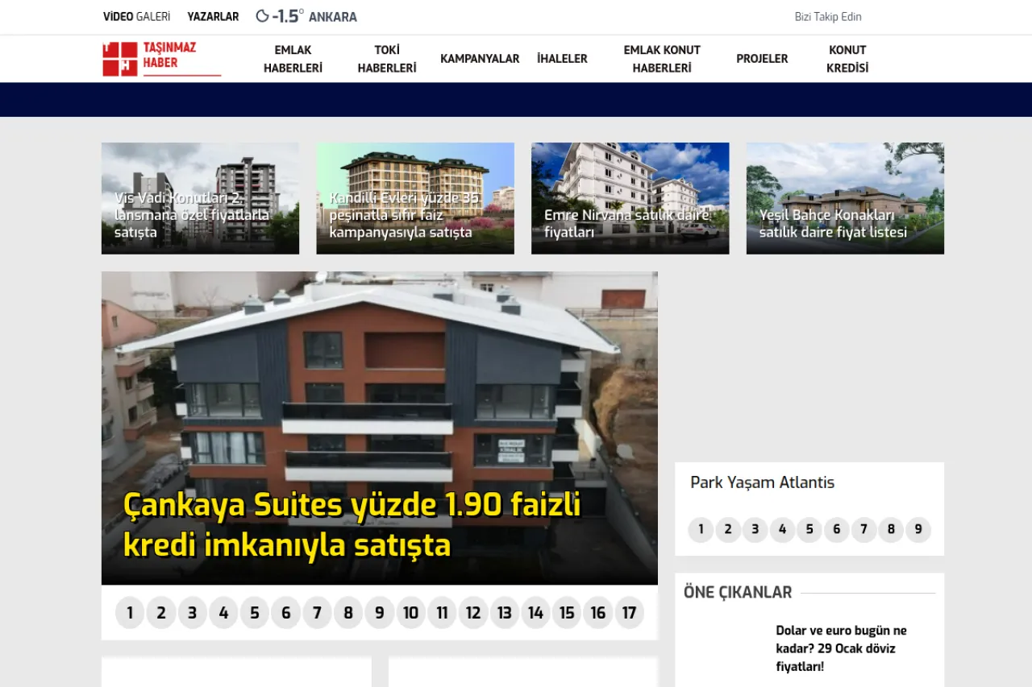
Task: Open the Emre Nirvana satılık daire article
Action: 630,197
